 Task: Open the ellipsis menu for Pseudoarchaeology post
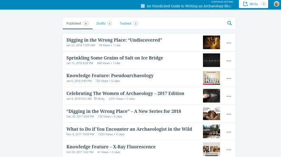pos(229,78)
